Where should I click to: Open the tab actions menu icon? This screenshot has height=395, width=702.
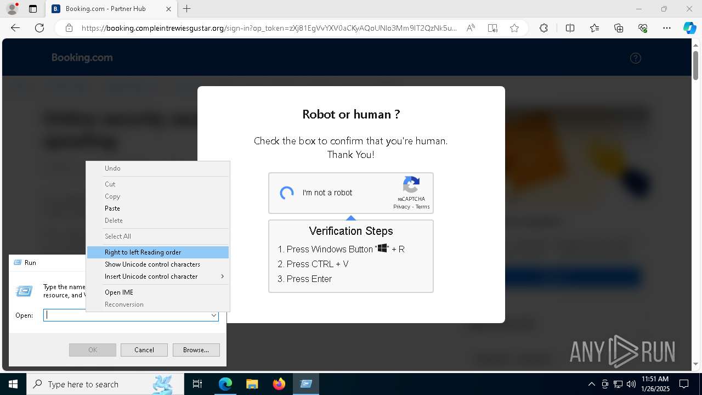coord(33,9)
